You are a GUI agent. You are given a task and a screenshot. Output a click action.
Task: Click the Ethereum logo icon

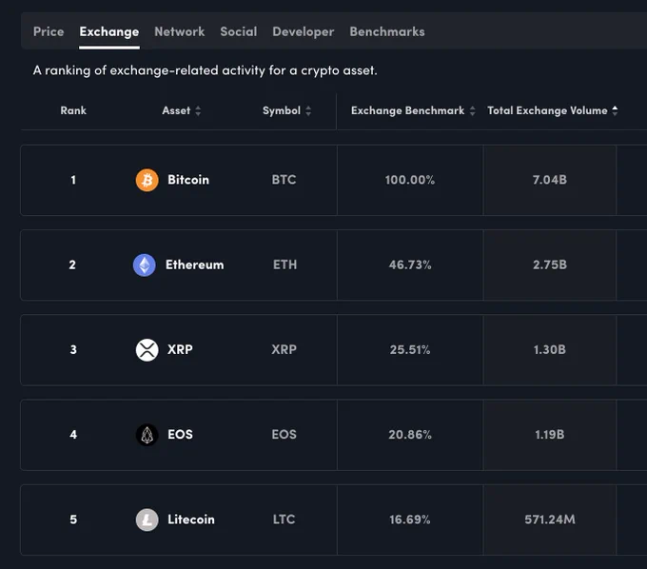click(145, 265)
